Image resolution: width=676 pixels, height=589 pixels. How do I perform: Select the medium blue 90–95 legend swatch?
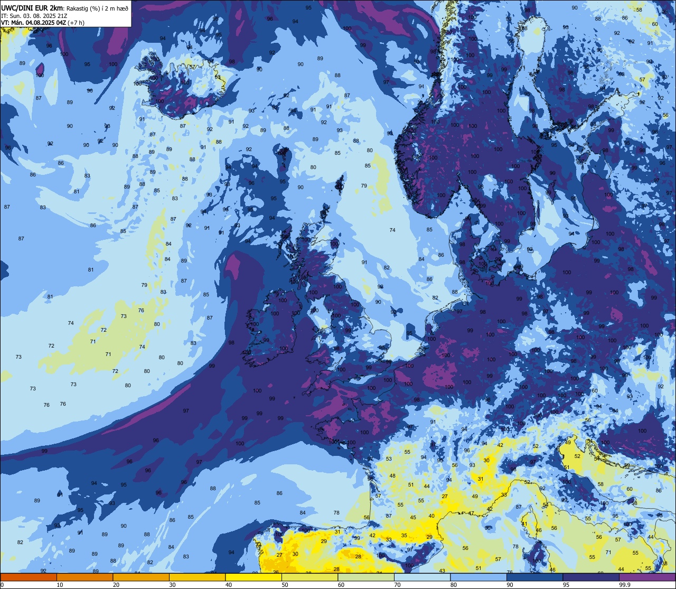click(534, 577)
